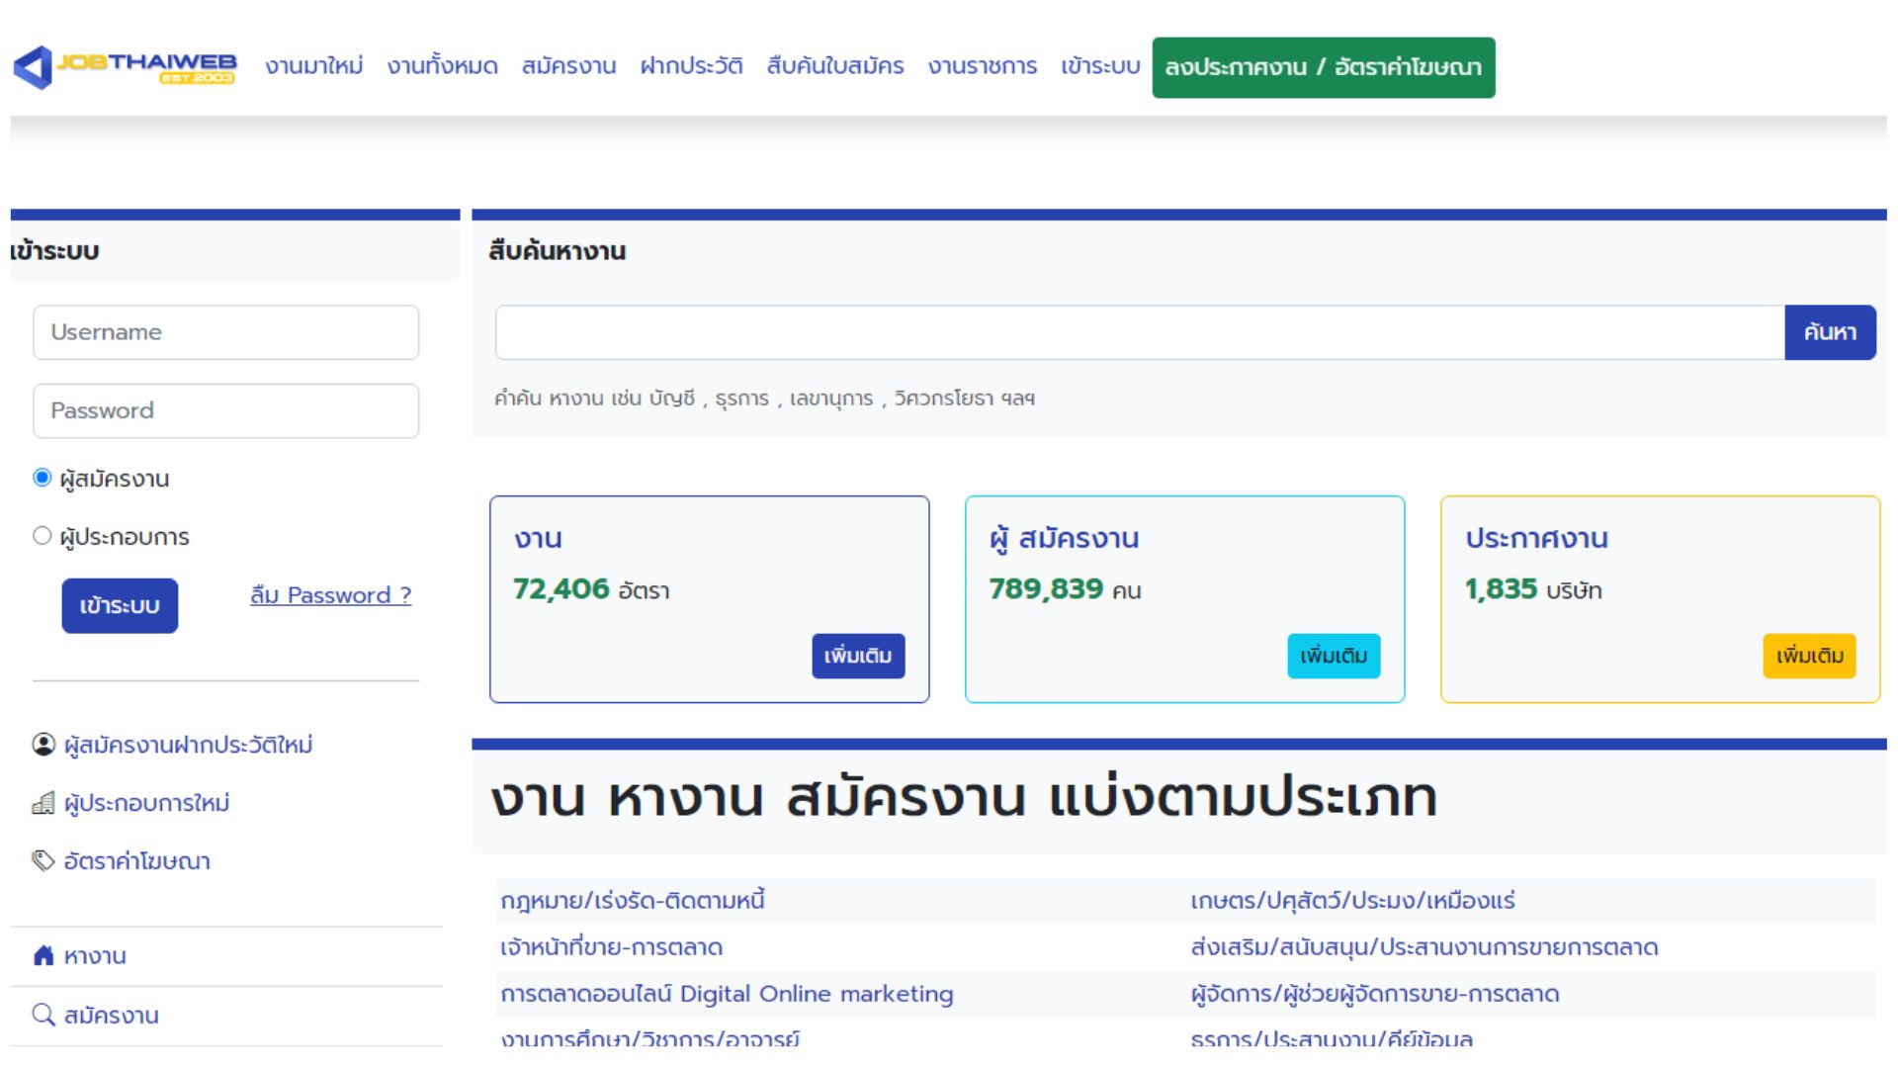The height and width of the screenshot is (1068, 1898).
Task: Click the yellow เพิ่มเติม button in ประกาศงาน card
Action: tap(1808, 656)
